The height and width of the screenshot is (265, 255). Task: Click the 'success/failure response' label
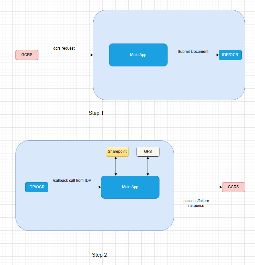[196, 203]
